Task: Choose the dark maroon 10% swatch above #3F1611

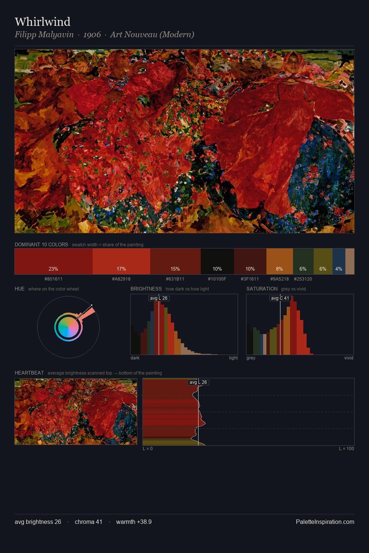Action: point(250,261)
